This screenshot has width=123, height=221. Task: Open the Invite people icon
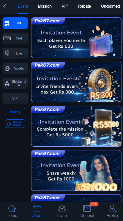[x=62, y=208]
